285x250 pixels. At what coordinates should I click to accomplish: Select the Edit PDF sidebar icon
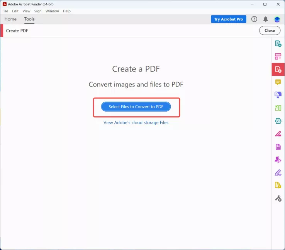coord(278,56)
